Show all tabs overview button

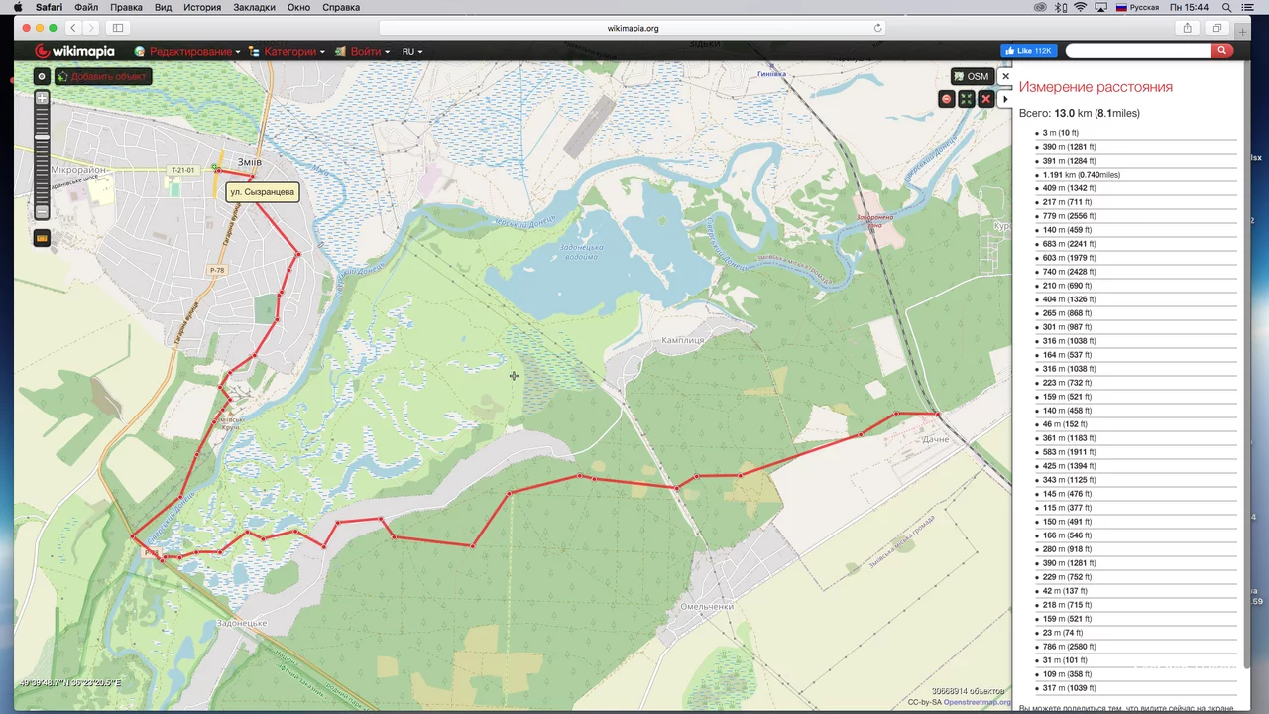coord(1217,28)
